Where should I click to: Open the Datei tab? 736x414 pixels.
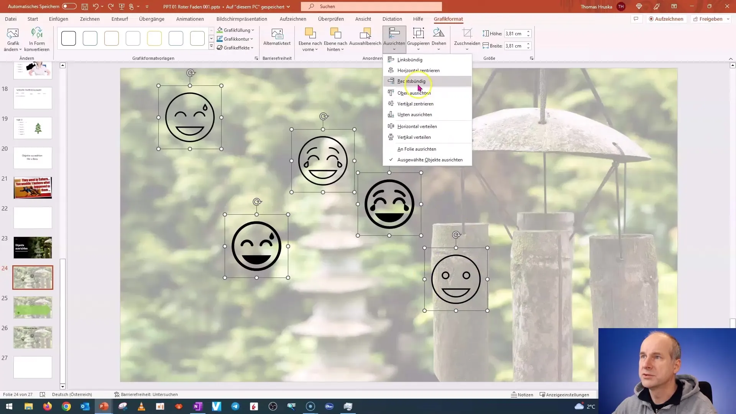11,19
